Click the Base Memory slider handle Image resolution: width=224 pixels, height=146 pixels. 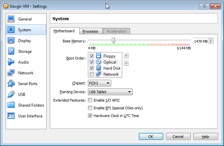(x=114, y=41)
